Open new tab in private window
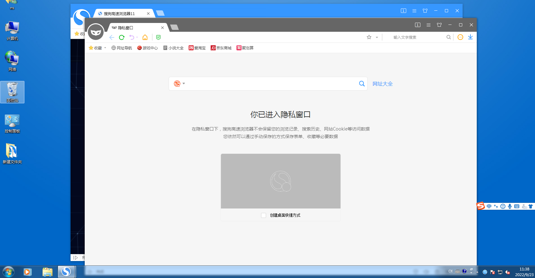This screenshot has height=278, width=535. (174, 27)
